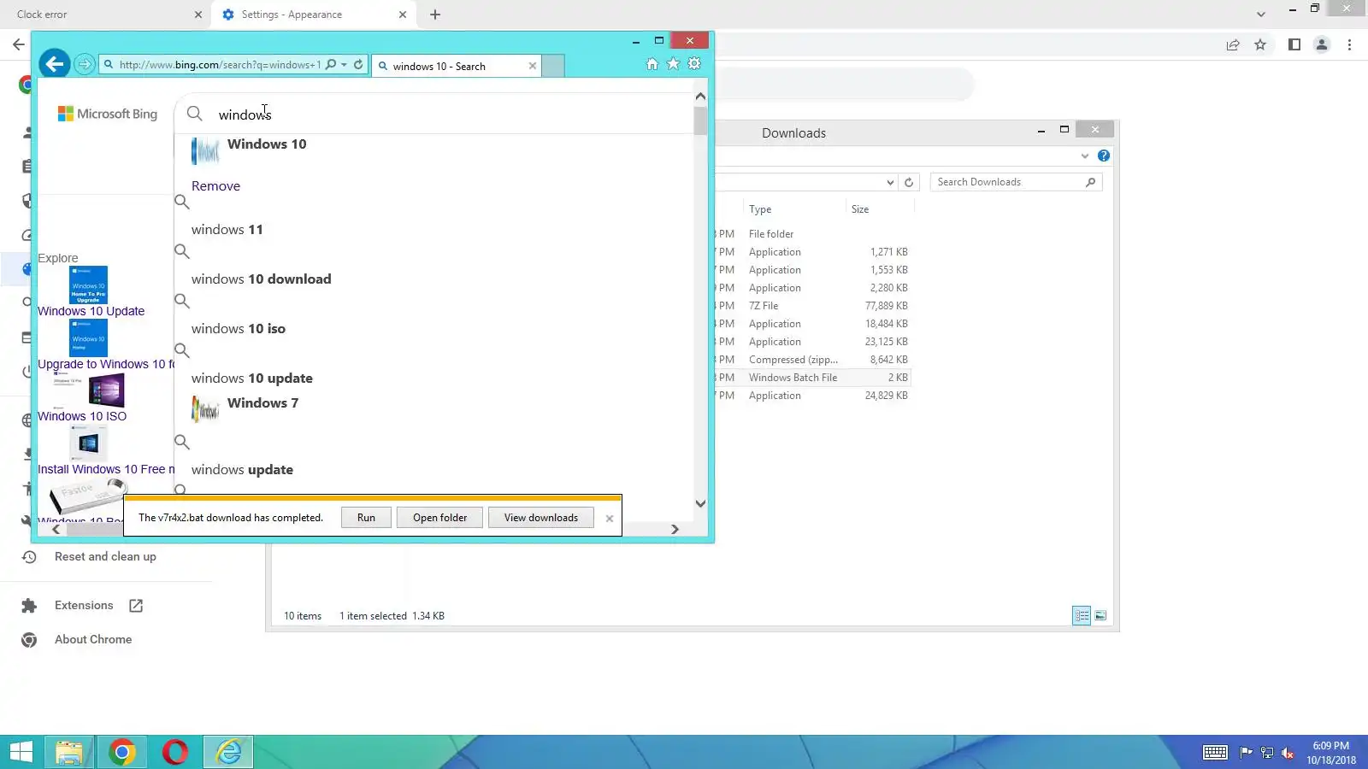The width and height of the screenshot is (1368, 769).
Task: Open the Internet Explorer home page icon
Action: click(x=652, y=64)
